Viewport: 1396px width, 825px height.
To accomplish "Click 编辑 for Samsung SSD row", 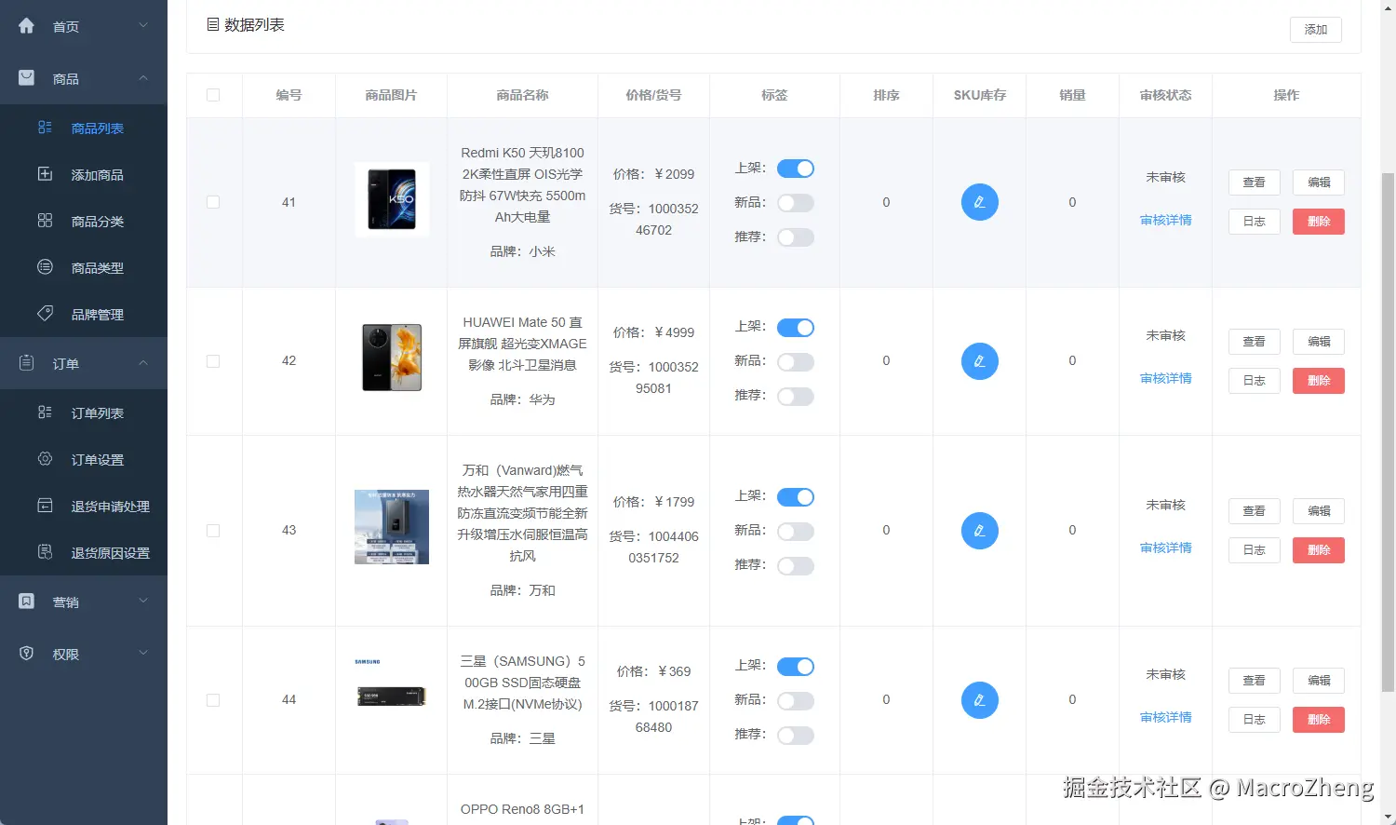I will 1319,681.
